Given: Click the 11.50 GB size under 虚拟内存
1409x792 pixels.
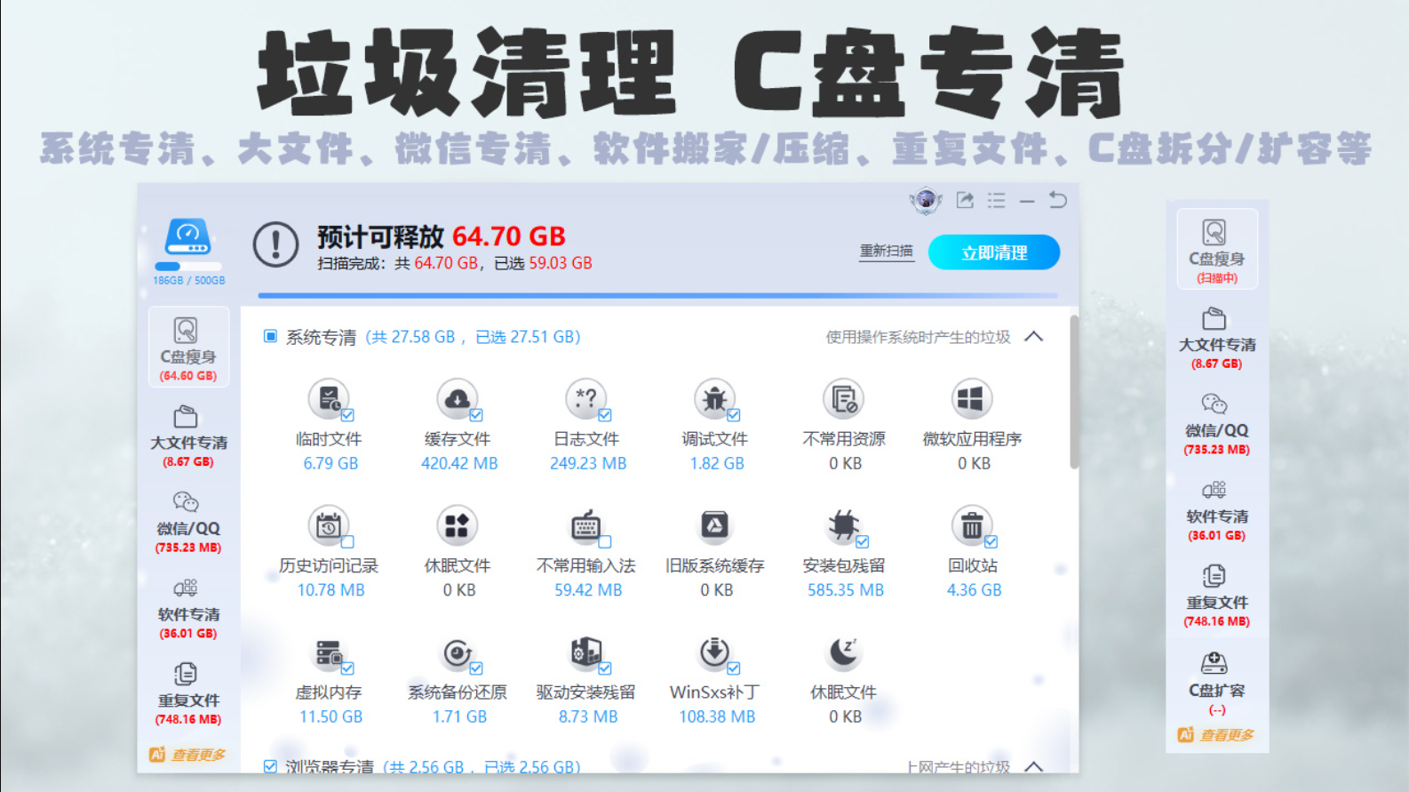Looking at the screenshot, I should 330,716.
